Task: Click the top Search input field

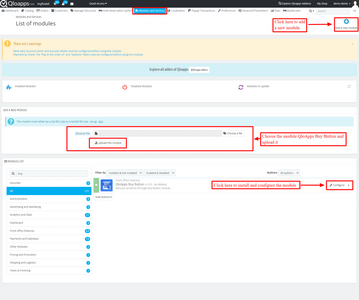Action: click(x=332, y=11)
